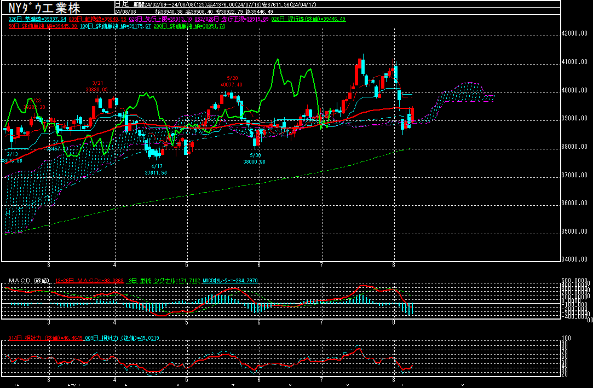Click the 014日 相対力 (終値)=46.4645 legend
The image size is (593, 388).
tap(45, 338)
